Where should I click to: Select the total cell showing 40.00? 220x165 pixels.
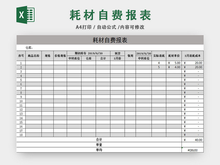(x=192, y=140)
